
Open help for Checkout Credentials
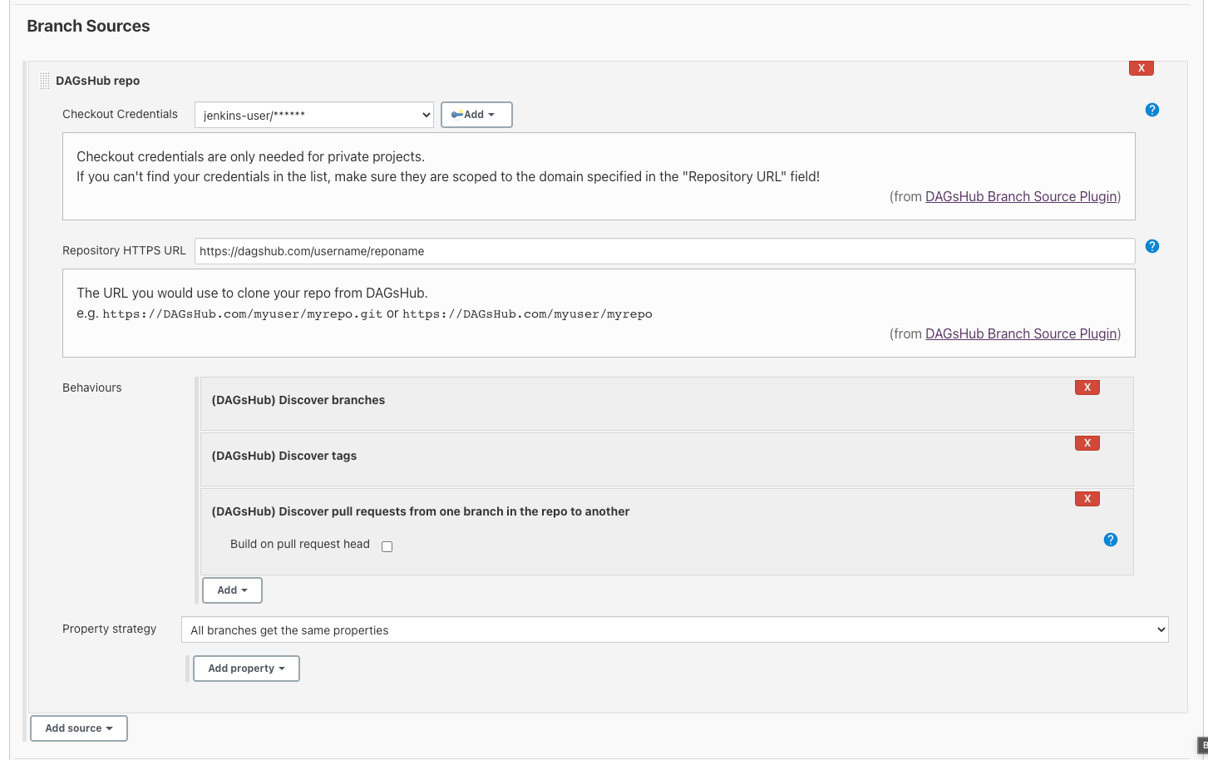point(1151,109)
